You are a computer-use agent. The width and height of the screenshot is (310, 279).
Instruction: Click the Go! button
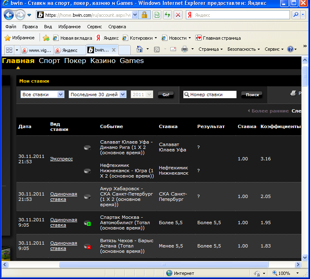click(x=166, y=94)
